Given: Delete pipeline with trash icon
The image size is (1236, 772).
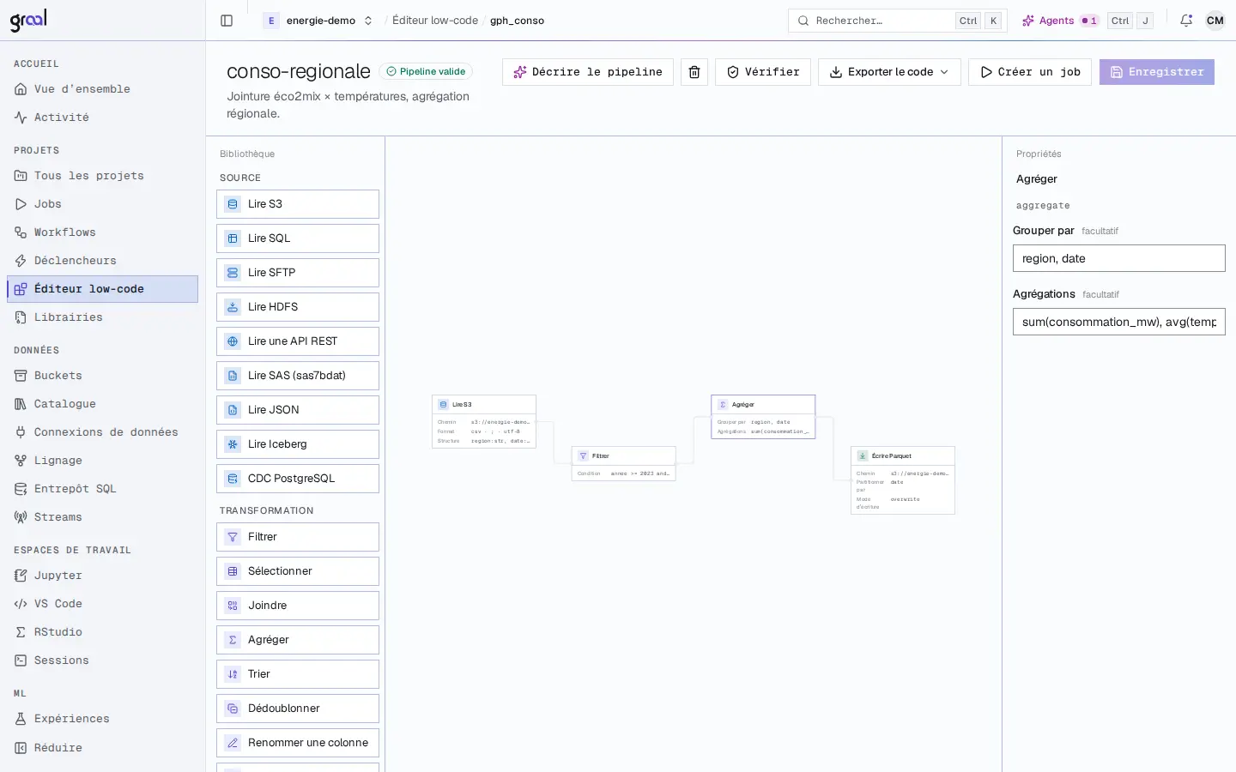Looking at the screenshot, I should click(x=694, y=72).
